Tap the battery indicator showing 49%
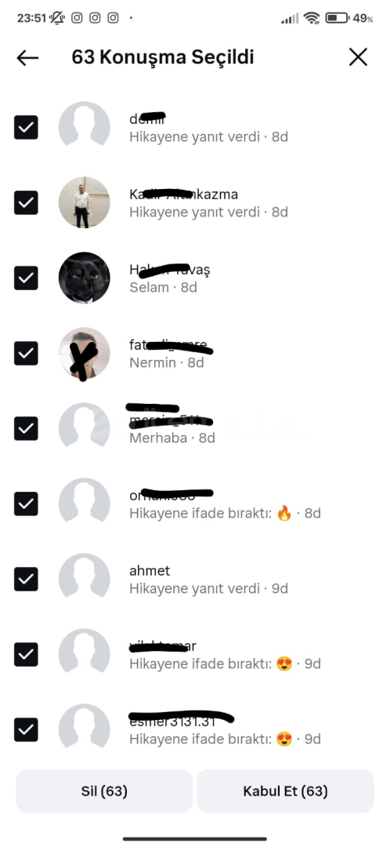 tap(349, 18)
